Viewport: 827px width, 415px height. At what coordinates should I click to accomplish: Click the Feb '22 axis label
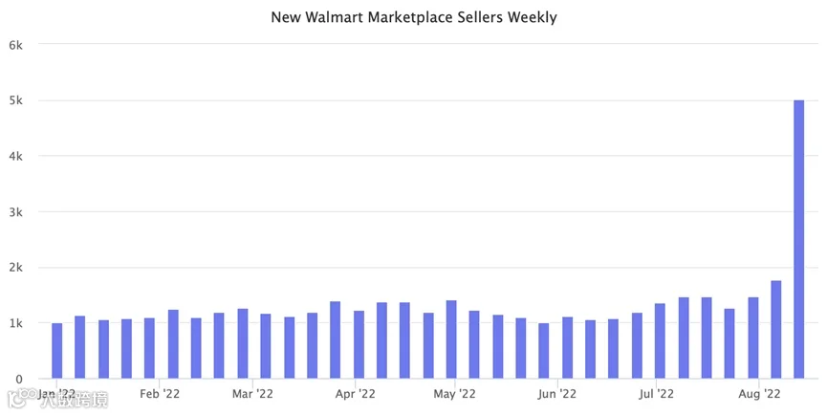[x=160, y=394]
